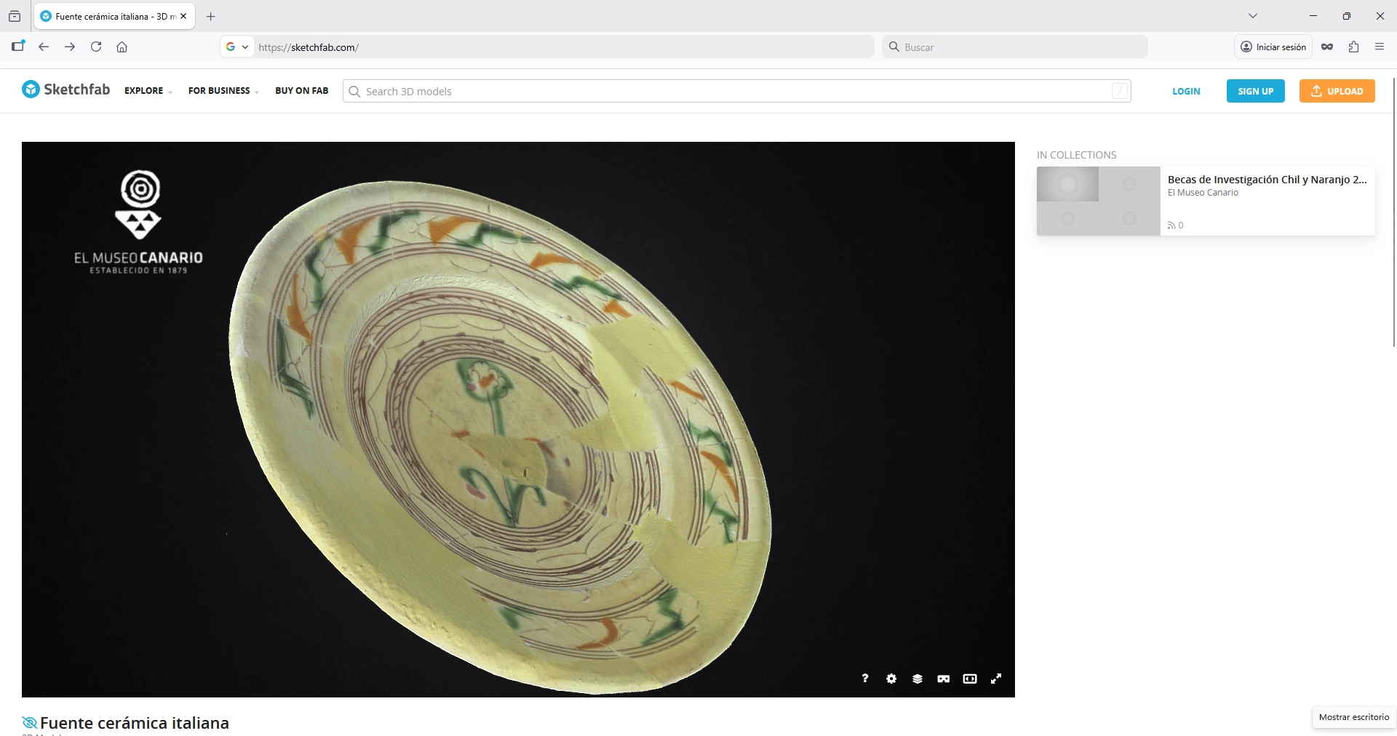1397x736 pixels.
Task: Toggle theater mode in viewer
Action: click(x=970, y=679)
